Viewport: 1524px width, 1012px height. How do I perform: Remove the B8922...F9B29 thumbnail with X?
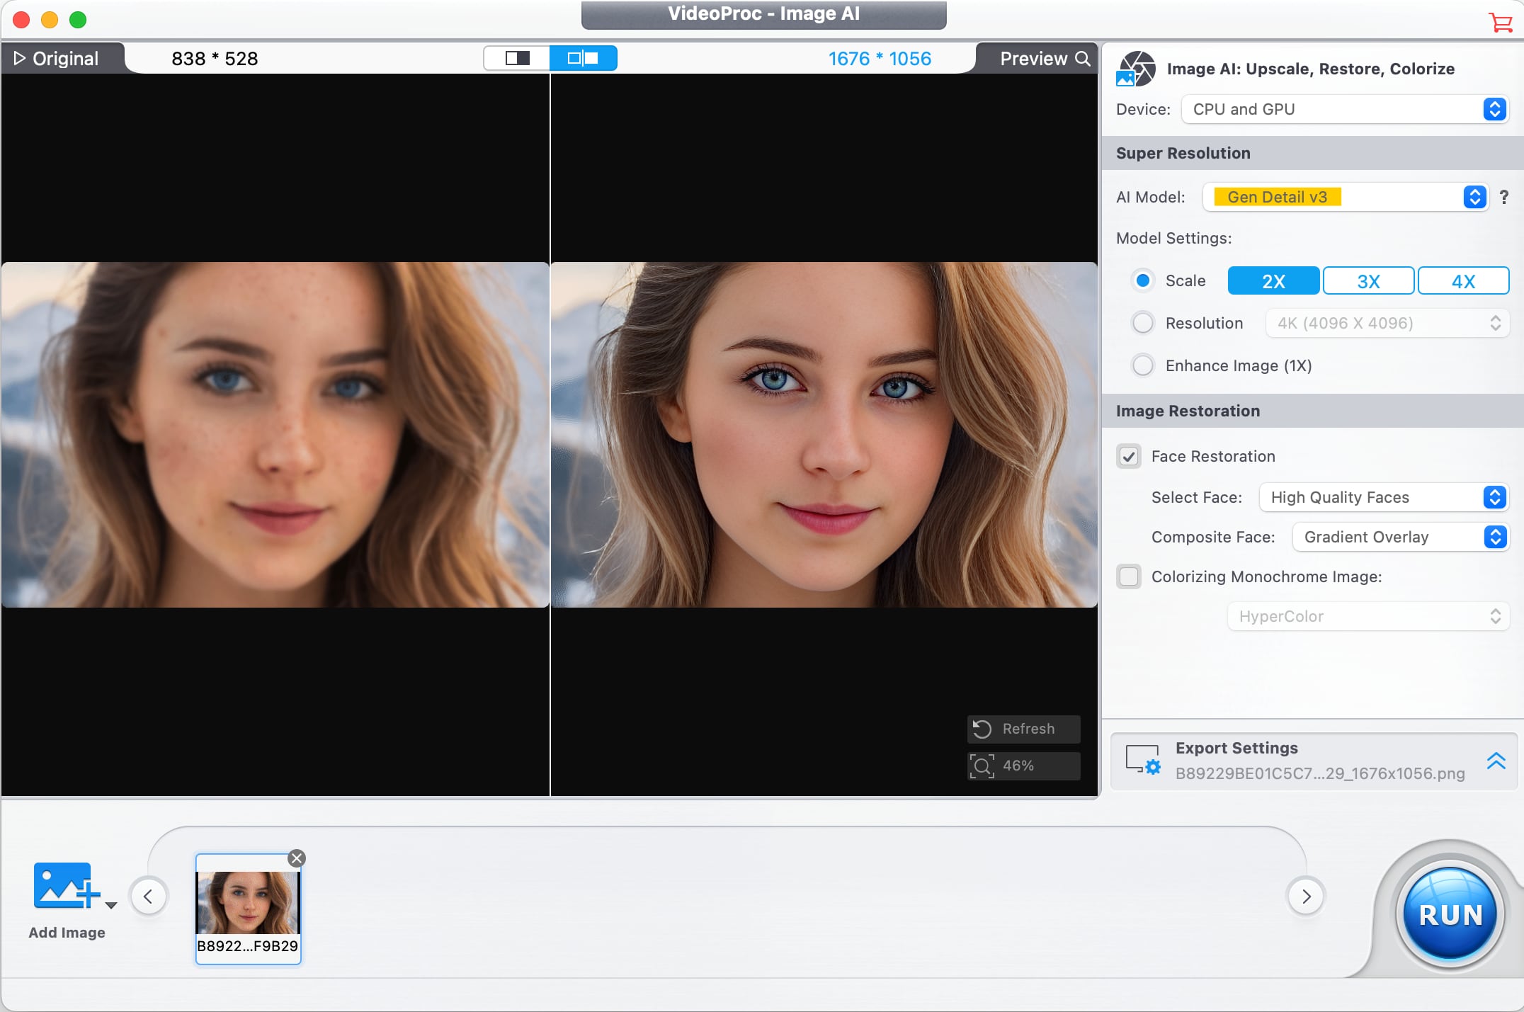pos(297,858)
